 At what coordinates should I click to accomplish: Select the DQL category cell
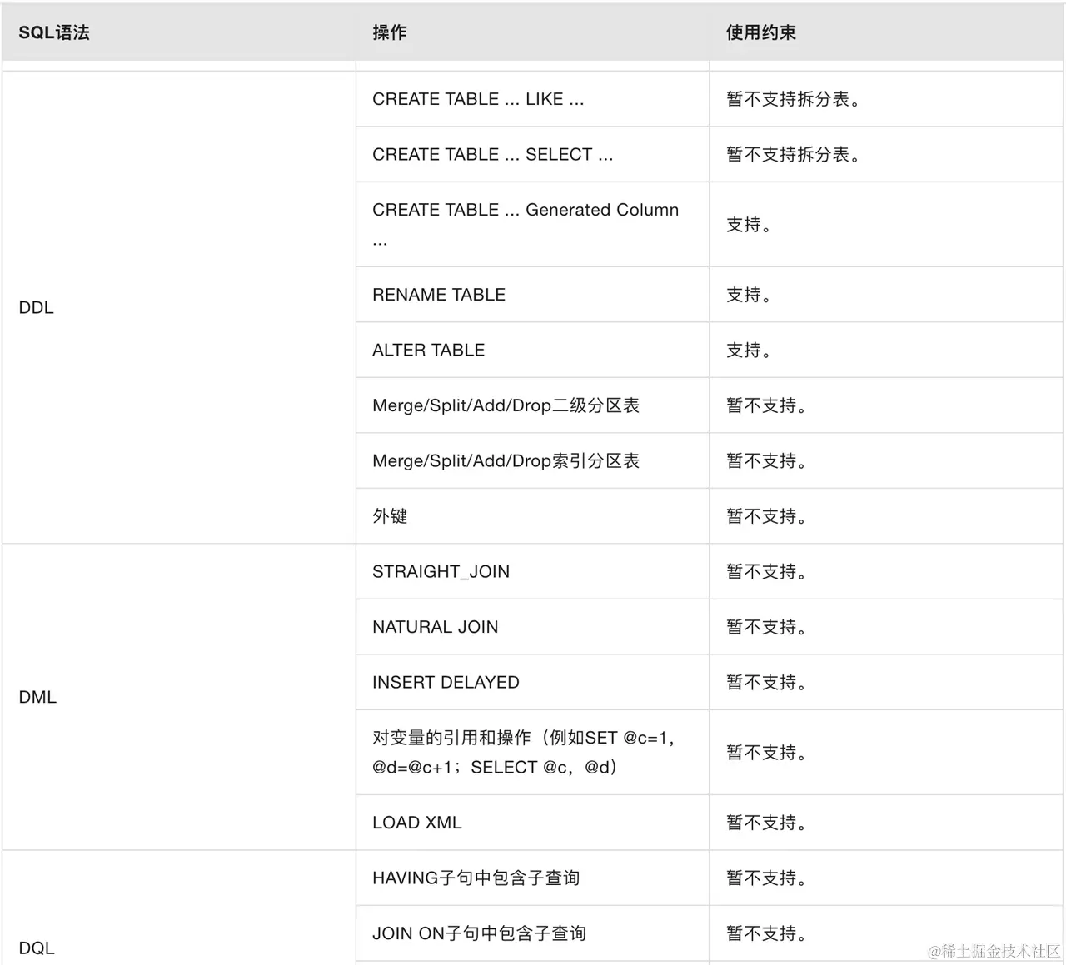35,948
